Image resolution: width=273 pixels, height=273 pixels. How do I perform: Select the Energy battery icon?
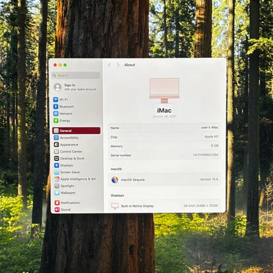click(56, 121)
